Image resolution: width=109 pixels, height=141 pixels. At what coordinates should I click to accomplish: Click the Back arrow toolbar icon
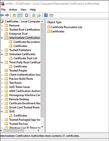click(2, 15)
